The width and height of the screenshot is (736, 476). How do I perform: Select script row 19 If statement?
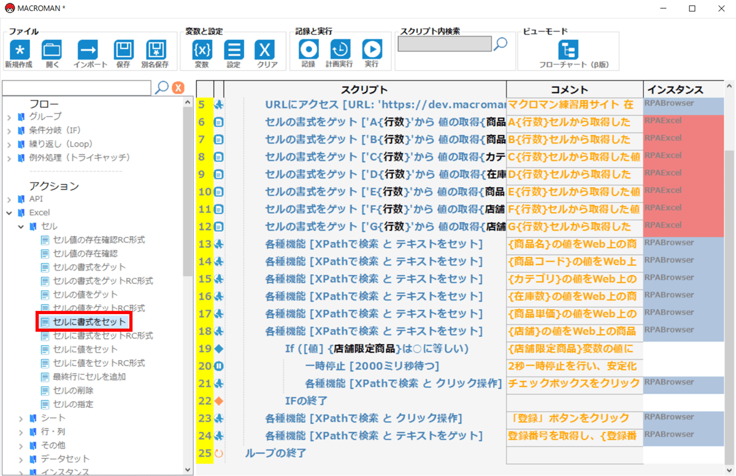(x=377, y=349)
